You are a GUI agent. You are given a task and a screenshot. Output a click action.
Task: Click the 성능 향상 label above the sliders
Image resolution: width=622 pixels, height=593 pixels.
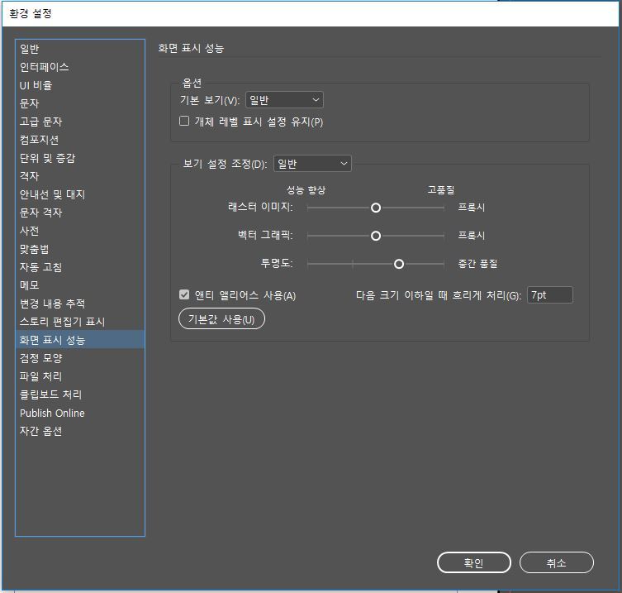[x=306, y=190]
